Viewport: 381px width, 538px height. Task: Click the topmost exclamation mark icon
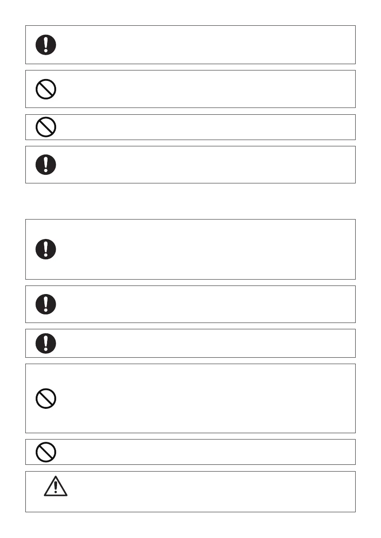click(46, 45)
